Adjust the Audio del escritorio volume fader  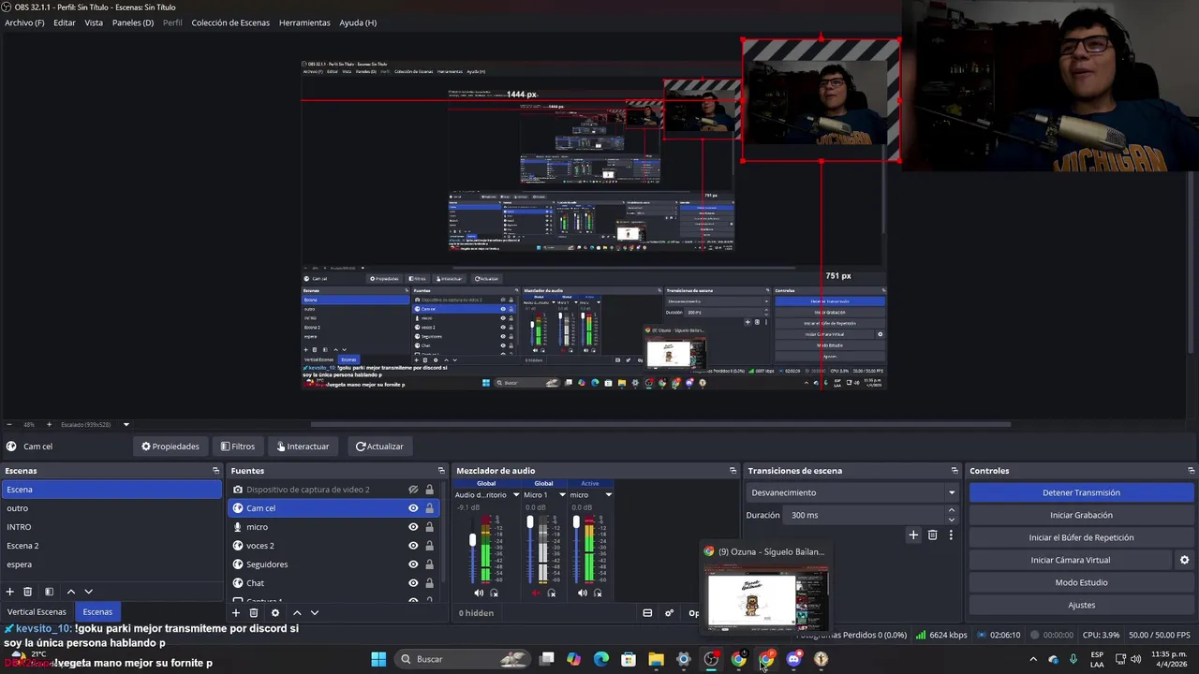click(472, 539)
